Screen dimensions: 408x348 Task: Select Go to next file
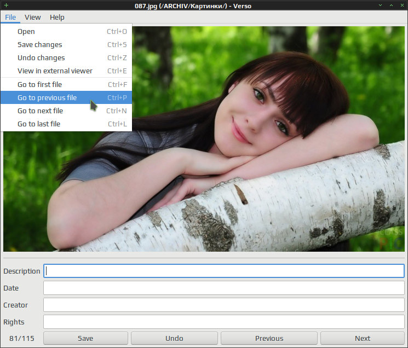click(x=66, y=111)
